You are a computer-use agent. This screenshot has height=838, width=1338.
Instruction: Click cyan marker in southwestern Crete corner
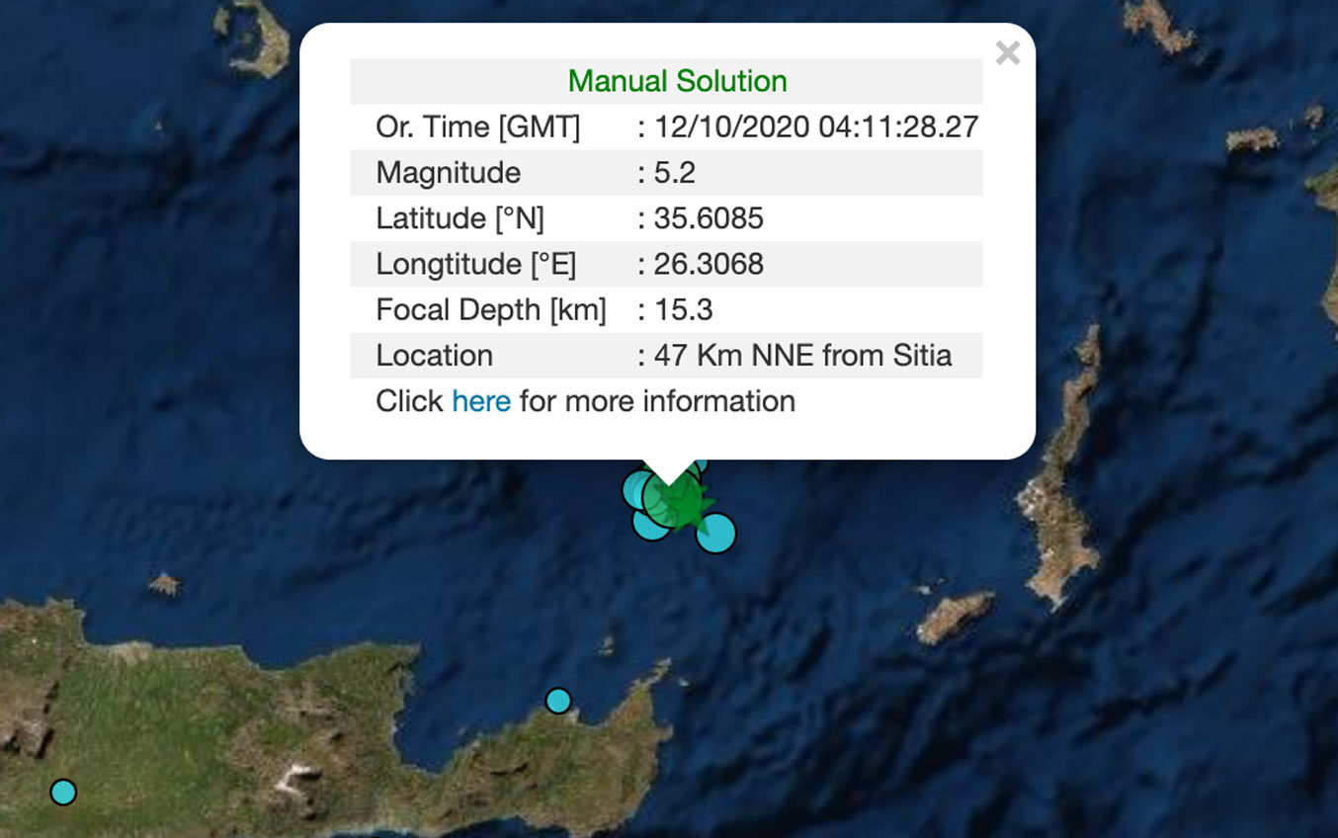(63, 792)
